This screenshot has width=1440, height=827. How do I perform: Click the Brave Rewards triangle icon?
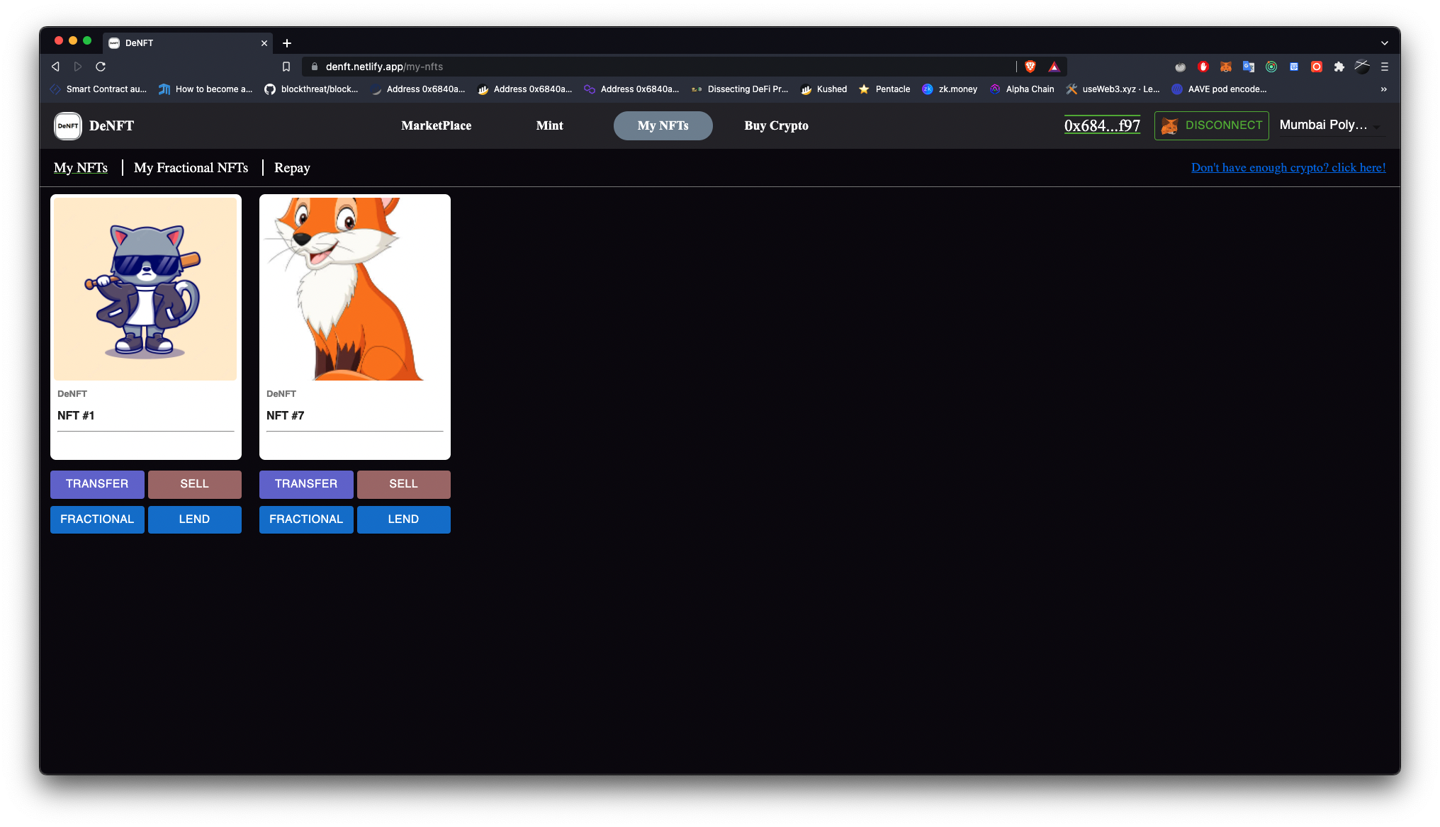1054,67
